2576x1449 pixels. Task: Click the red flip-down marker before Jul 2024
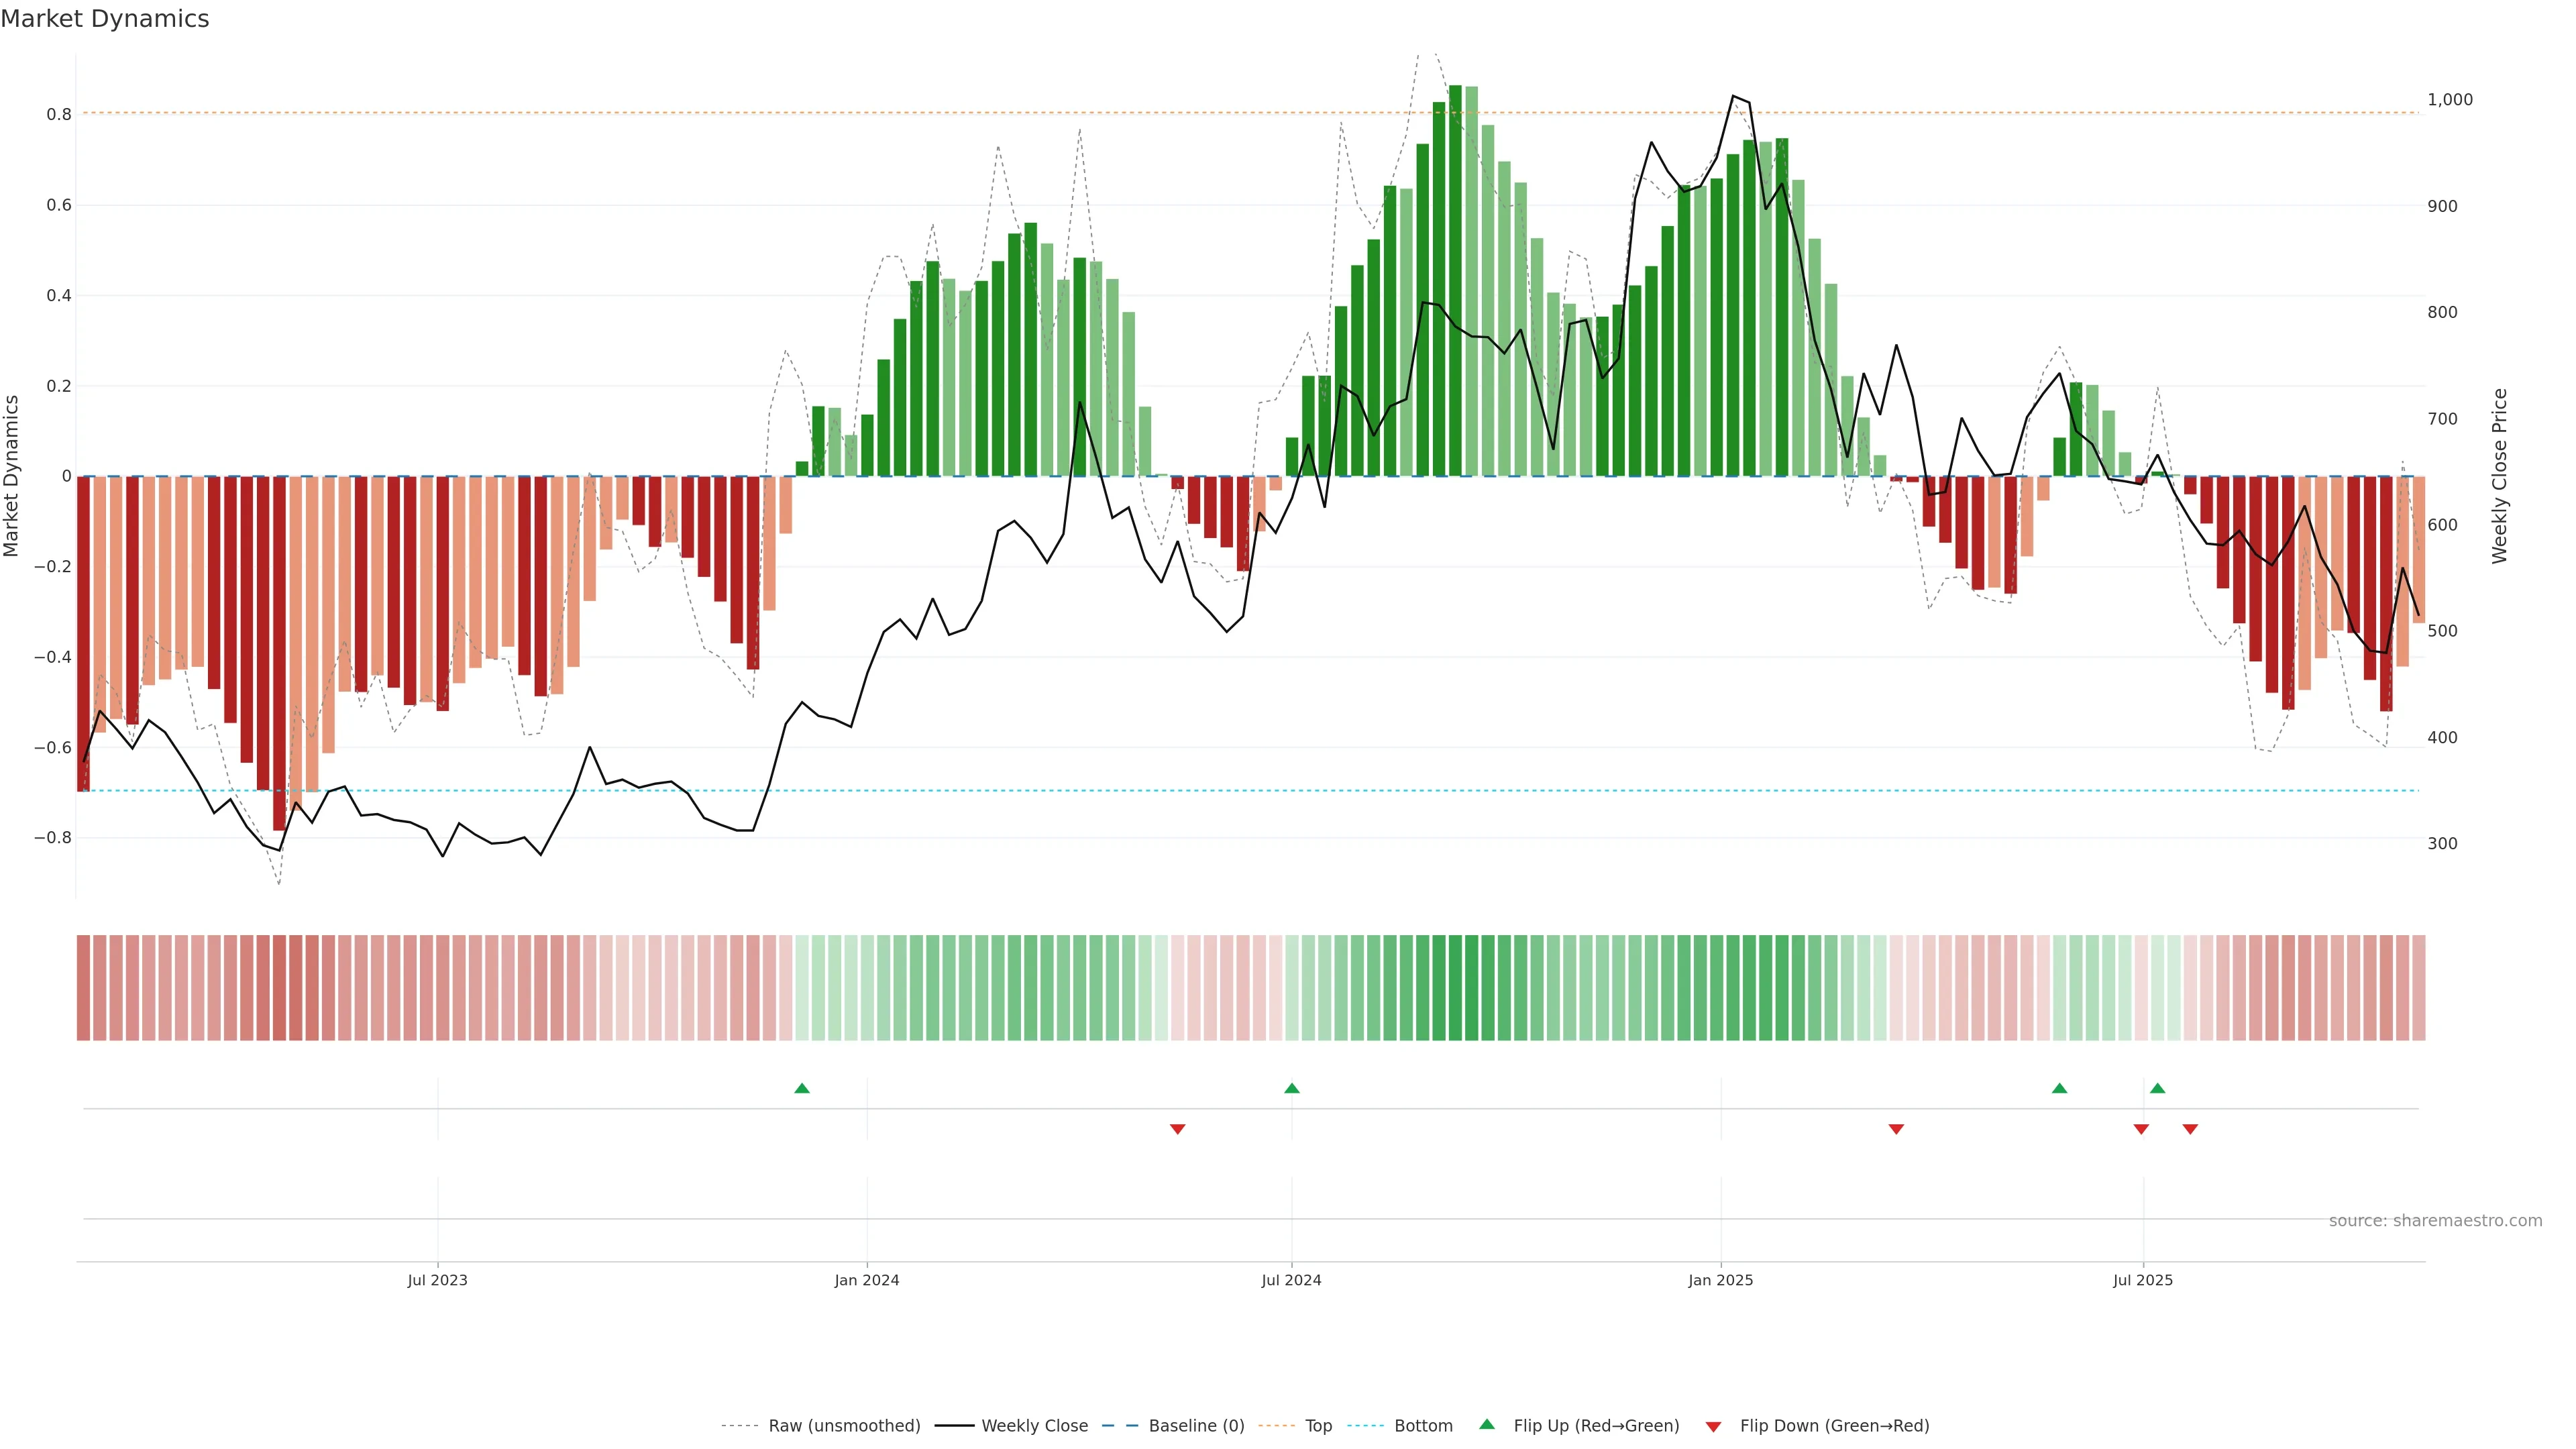coord(1177,1129)
